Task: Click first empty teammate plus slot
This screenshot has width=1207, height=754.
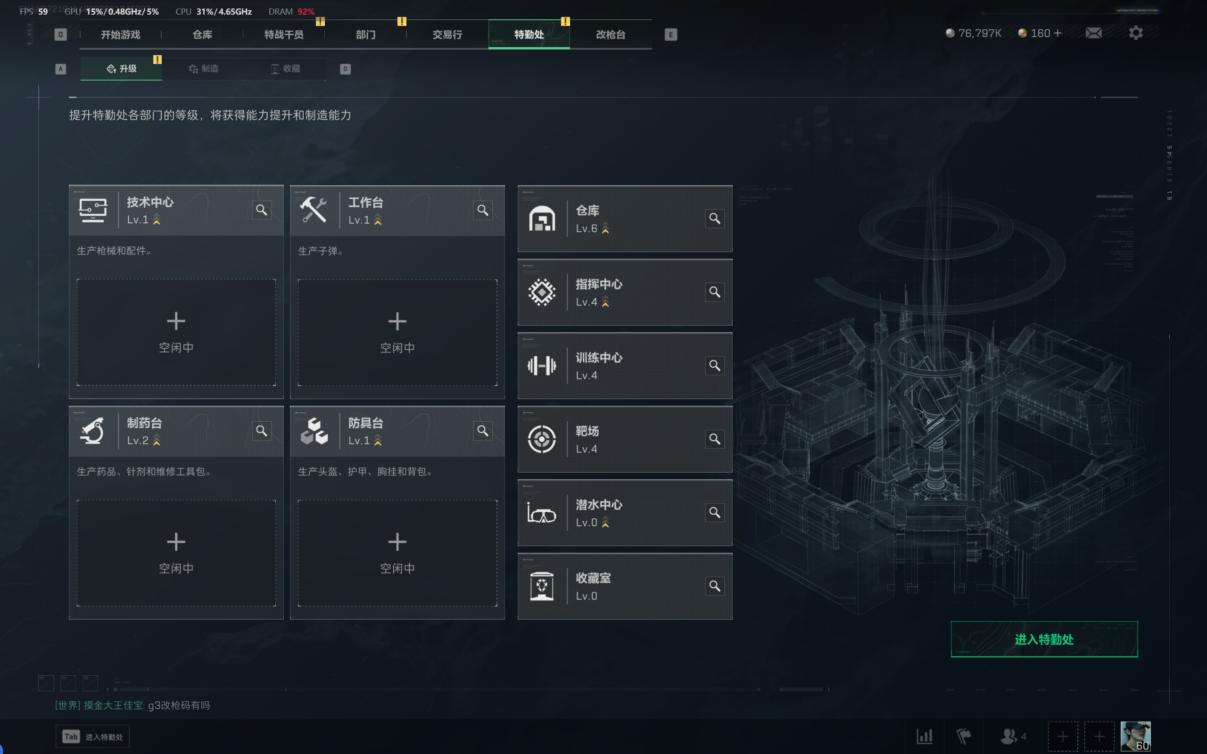Action: tap(1063, 736)
